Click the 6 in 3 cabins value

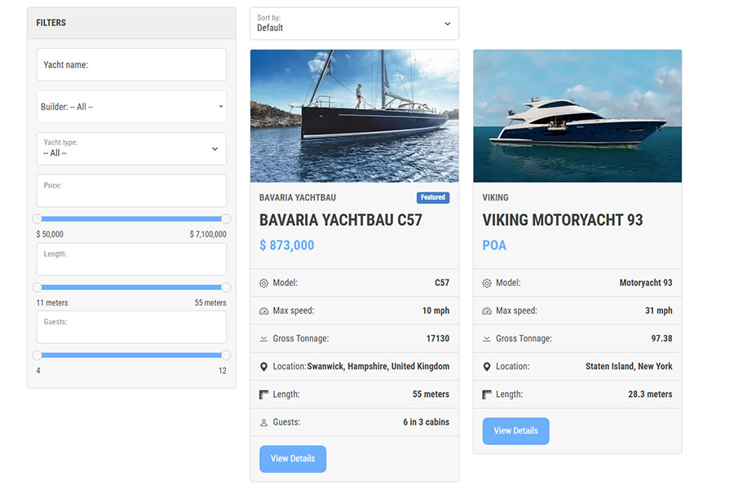point(426,422)
